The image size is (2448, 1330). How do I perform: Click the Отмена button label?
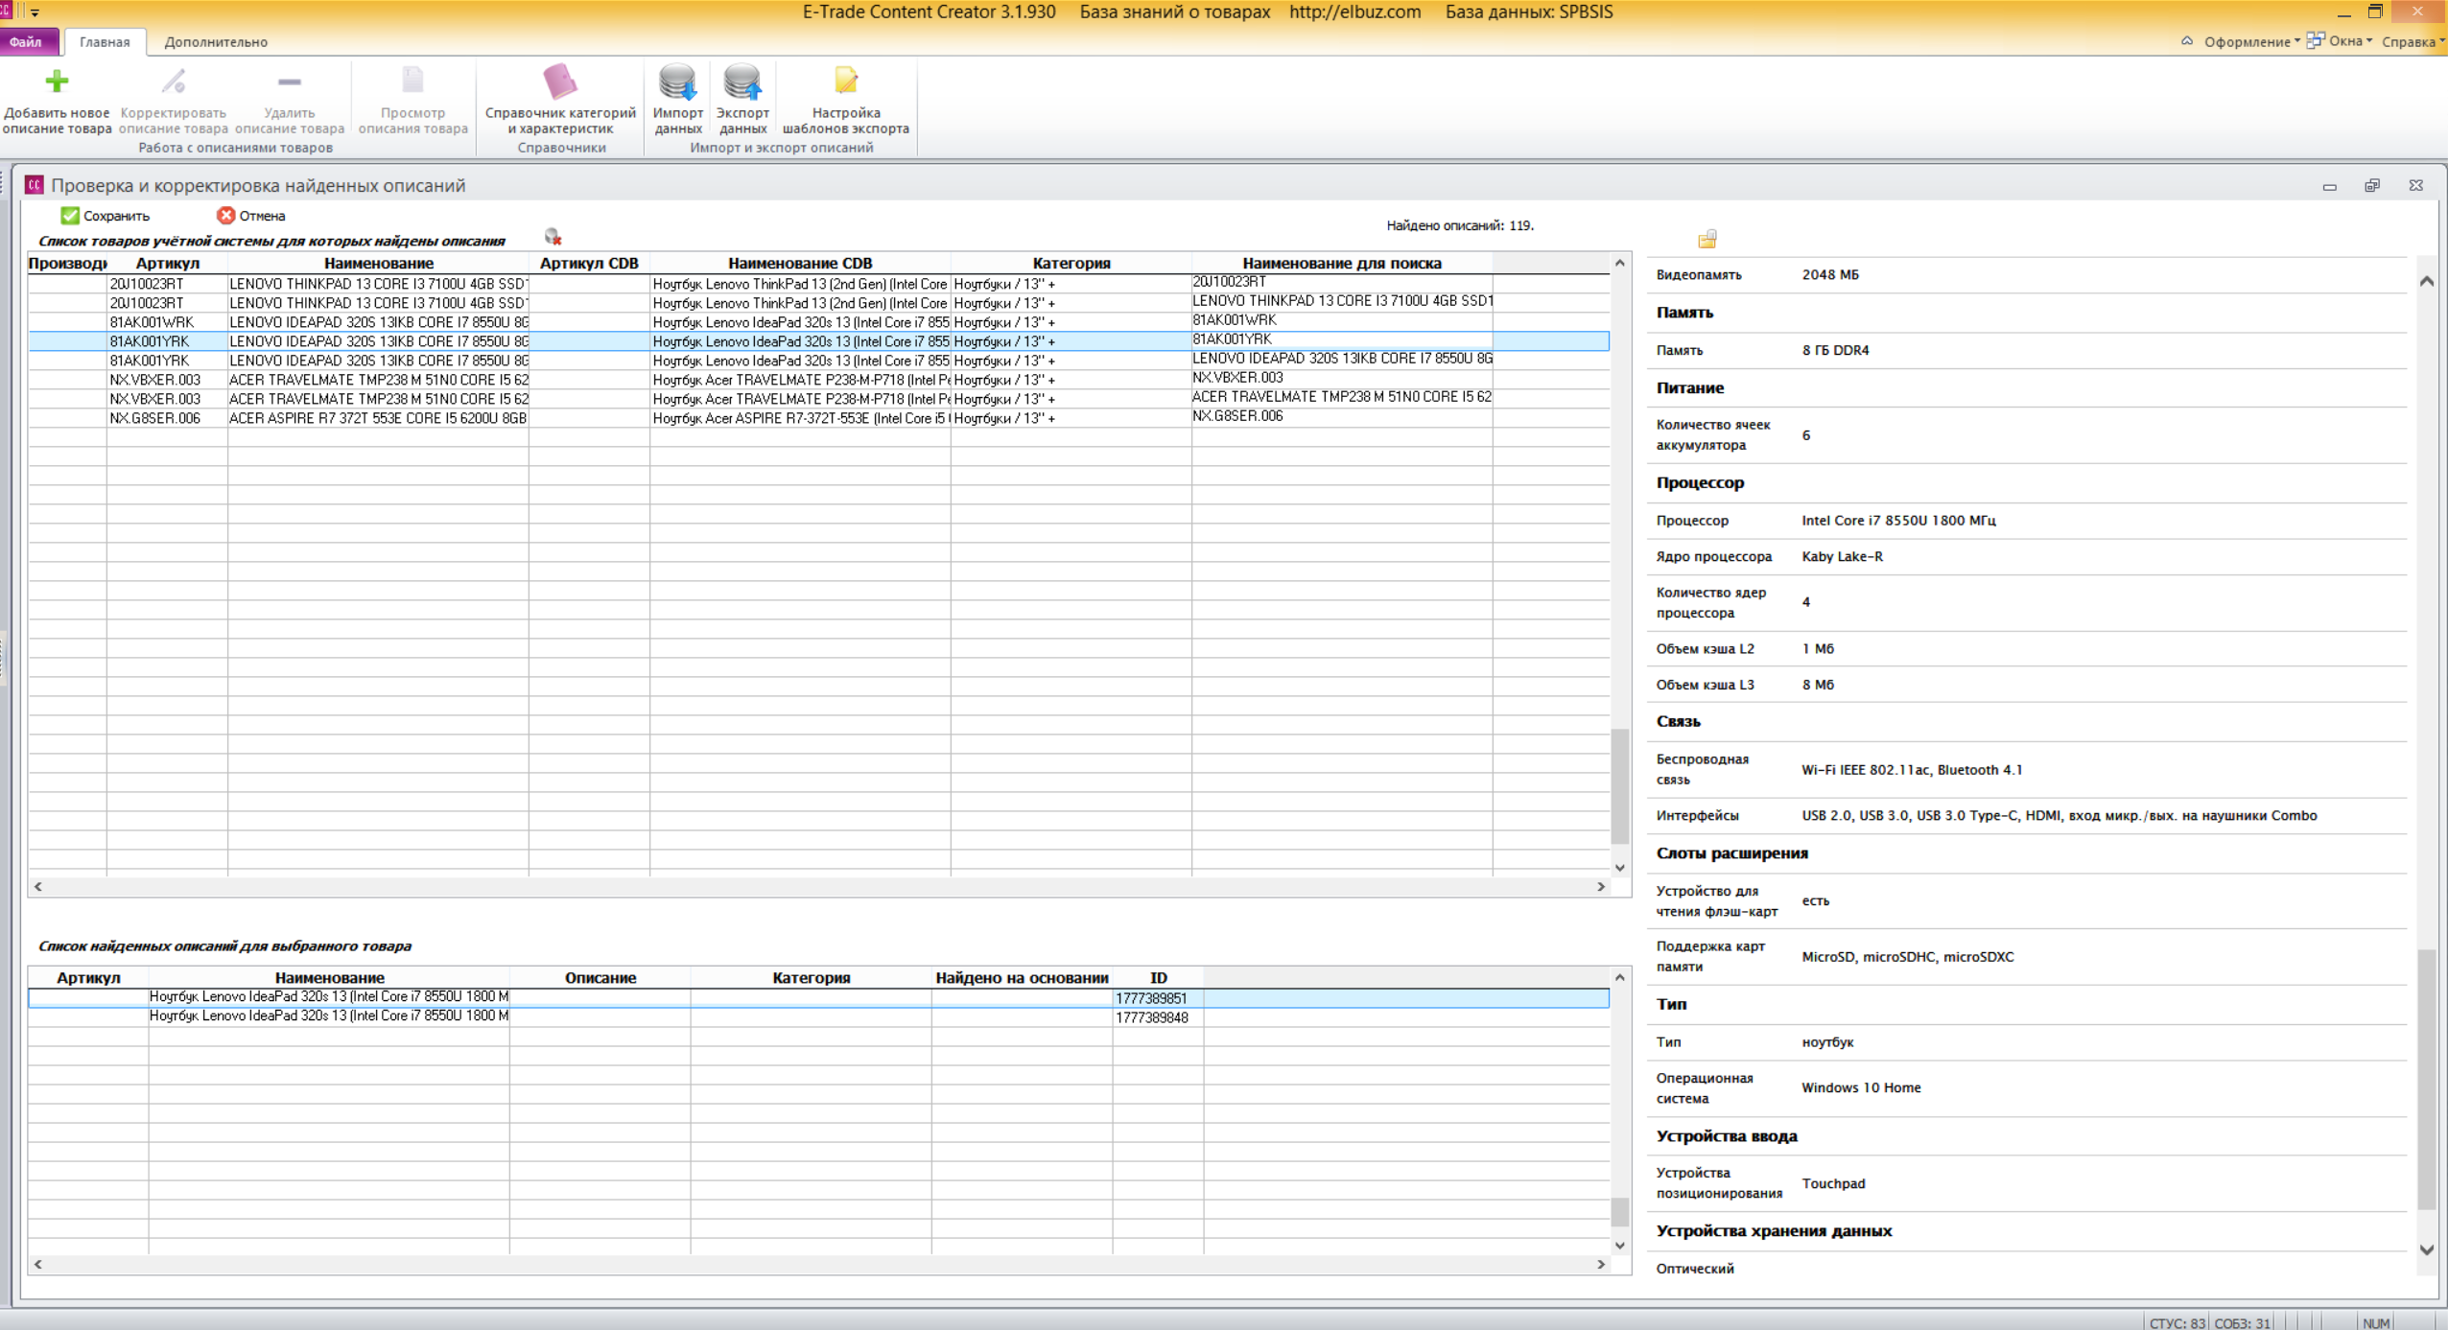tap(262, 216)
